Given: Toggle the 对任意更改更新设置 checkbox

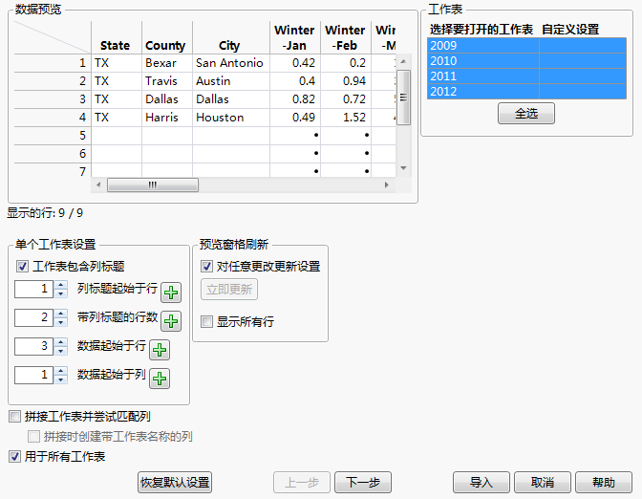Looking at the screenshot, I should pyautogui.click(x=206, y=267).
